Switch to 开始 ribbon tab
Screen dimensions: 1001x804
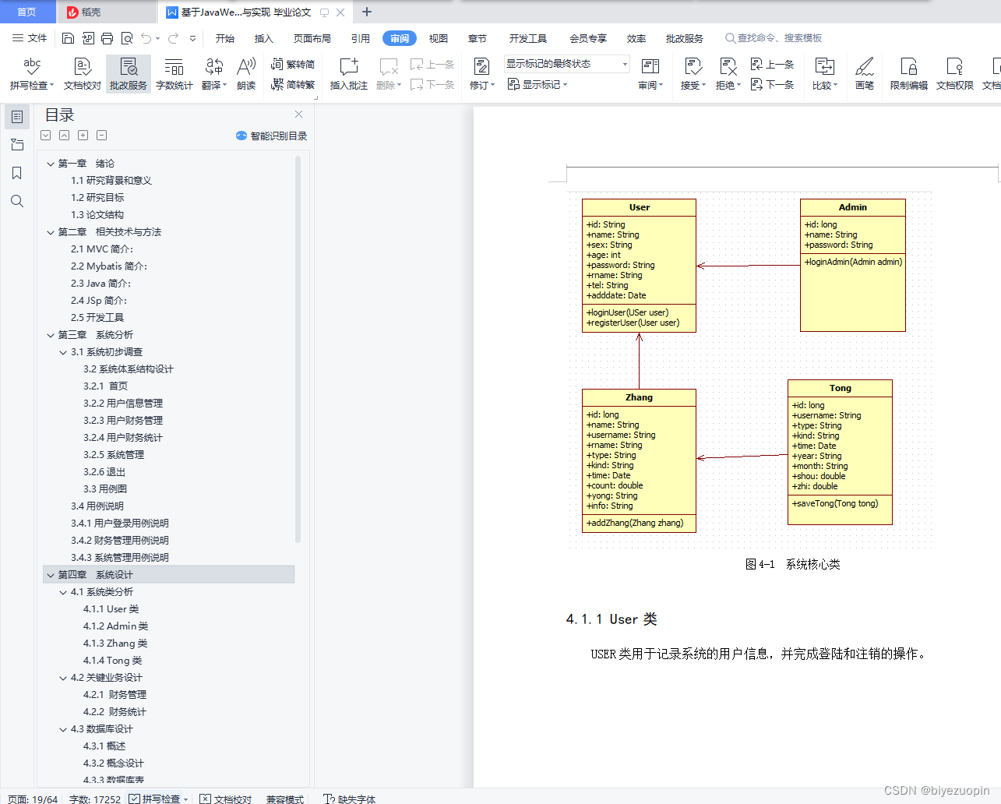[x=225, y=38]
